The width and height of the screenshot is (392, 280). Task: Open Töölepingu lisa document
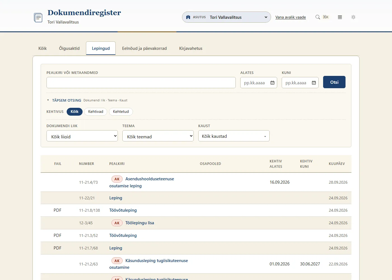pos(140,223)
